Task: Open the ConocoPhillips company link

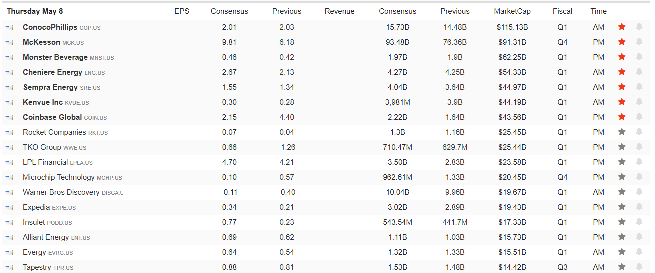Action: 50,27
